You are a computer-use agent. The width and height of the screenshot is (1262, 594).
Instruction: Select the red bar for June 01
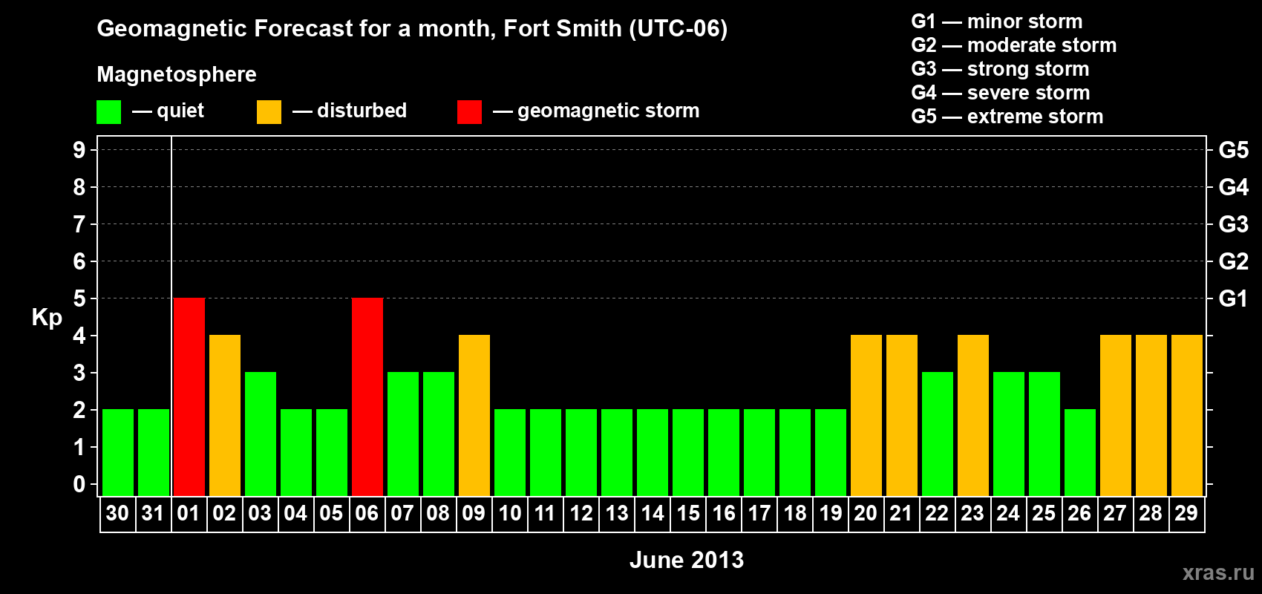(189, 397)
